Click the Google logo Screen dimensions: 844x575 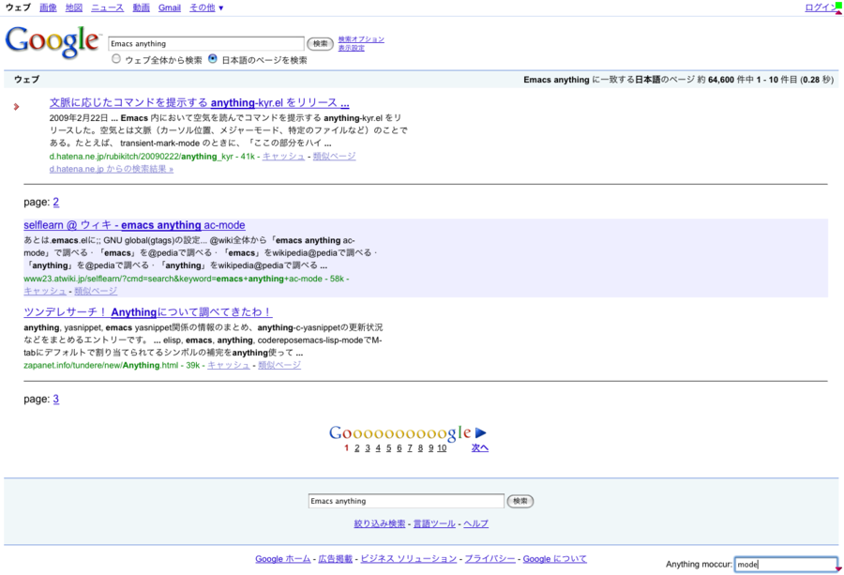pyautogui.click(x=53, y=42)
